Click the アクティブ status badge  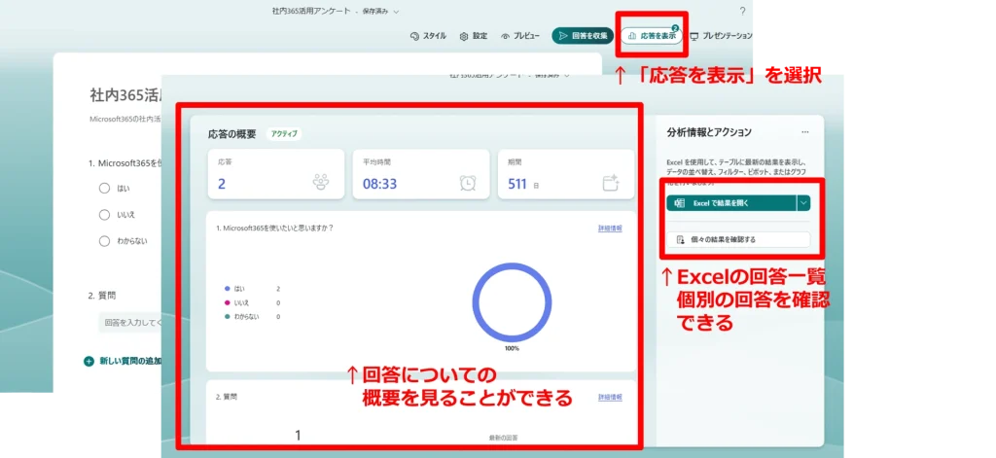pyautogui.click(x=284, y=134)
